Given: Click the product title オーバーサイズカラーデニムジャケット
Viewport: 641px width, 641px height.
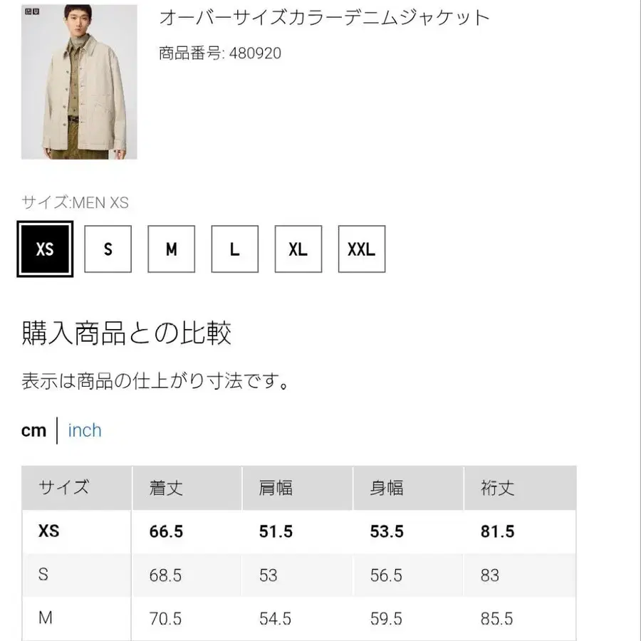Looking at the screenshot, I should pos(324,17).
